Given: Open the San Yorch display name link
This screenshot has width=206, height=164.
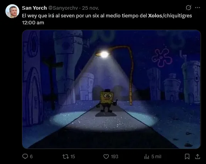Looking at the screenshot, I should click(34, 8).
